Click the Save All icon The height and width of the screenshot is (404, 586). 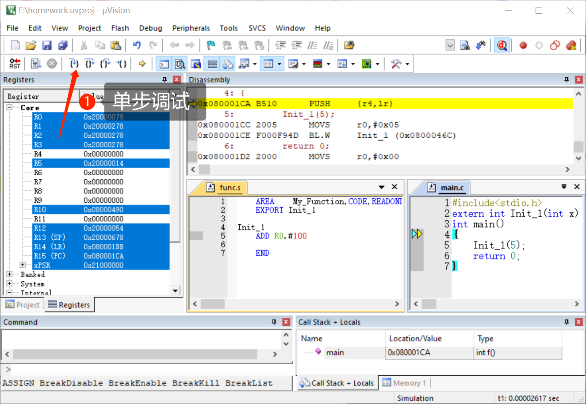(x=63, y=45)
